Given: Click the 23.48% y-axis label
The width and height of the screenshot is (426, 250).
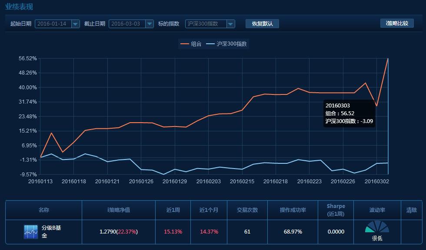Looking at the screenshot, I should click(x=28, y=117).
